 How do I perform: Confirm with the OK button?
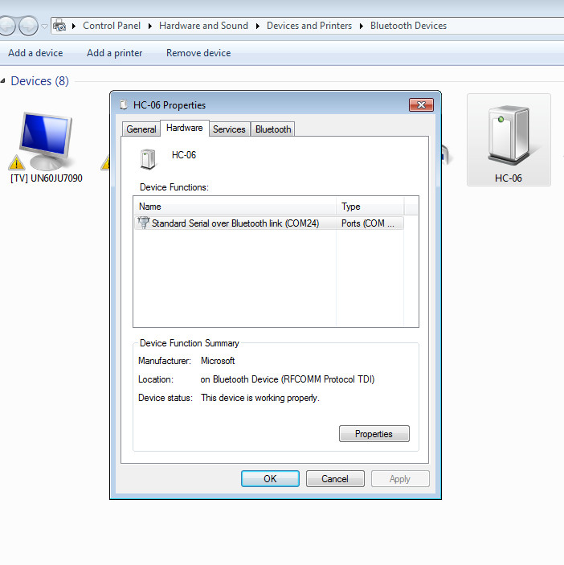[270, 478]
